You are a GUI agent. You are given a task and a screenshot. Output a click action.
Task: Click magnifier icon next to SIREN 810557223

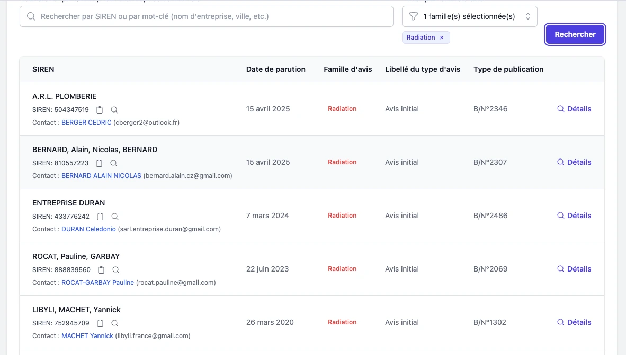pos(114,163)
